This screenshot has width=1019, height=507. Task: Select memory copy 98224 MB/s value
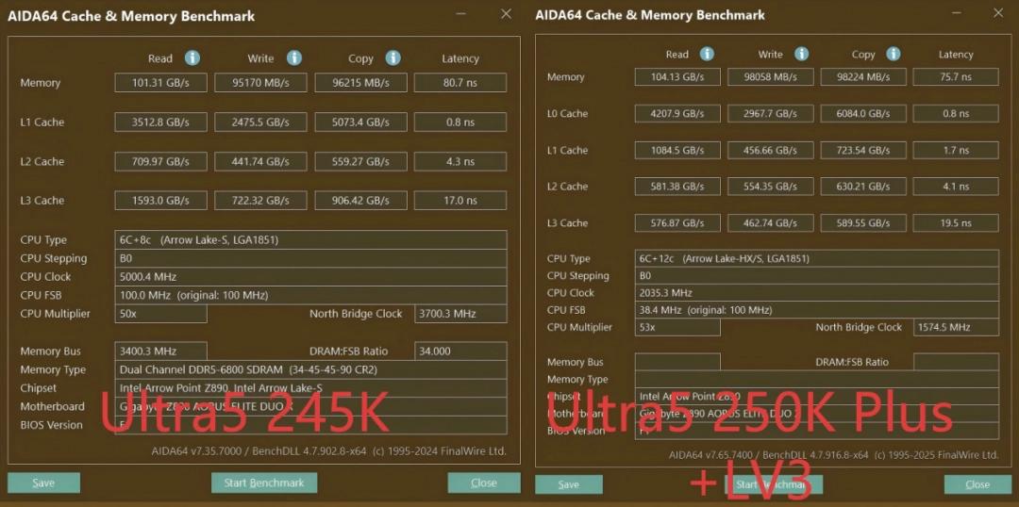pos(863,76)
